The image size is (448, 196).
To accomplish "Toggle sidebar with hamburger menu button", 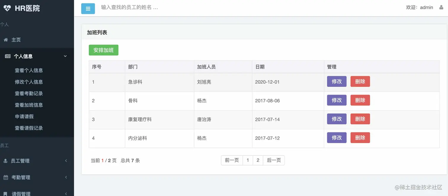I will pos(88,9).
